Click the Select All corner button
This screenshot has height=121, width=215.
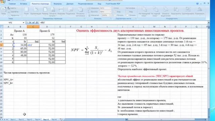coord(1,27)
